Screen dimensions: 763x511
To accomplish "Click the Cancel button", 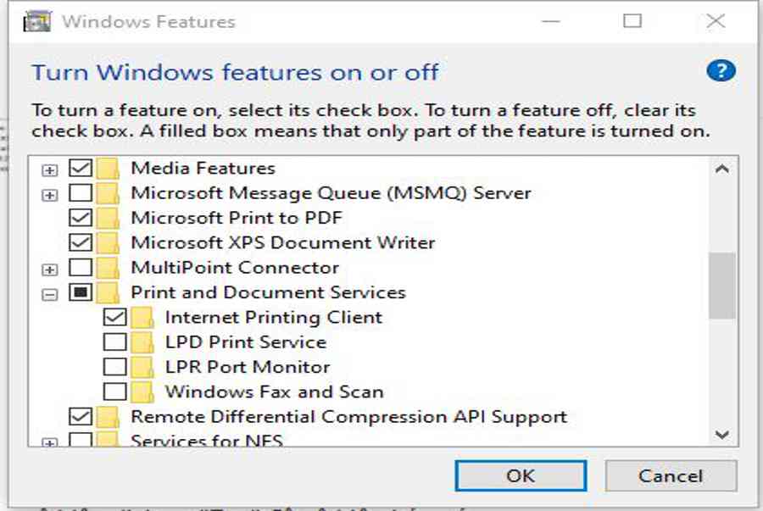I will coord(671,475).
